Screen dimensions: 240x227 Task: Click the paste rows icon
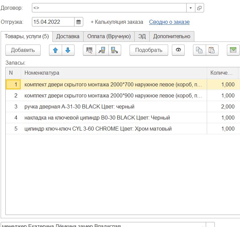(212, 50)
